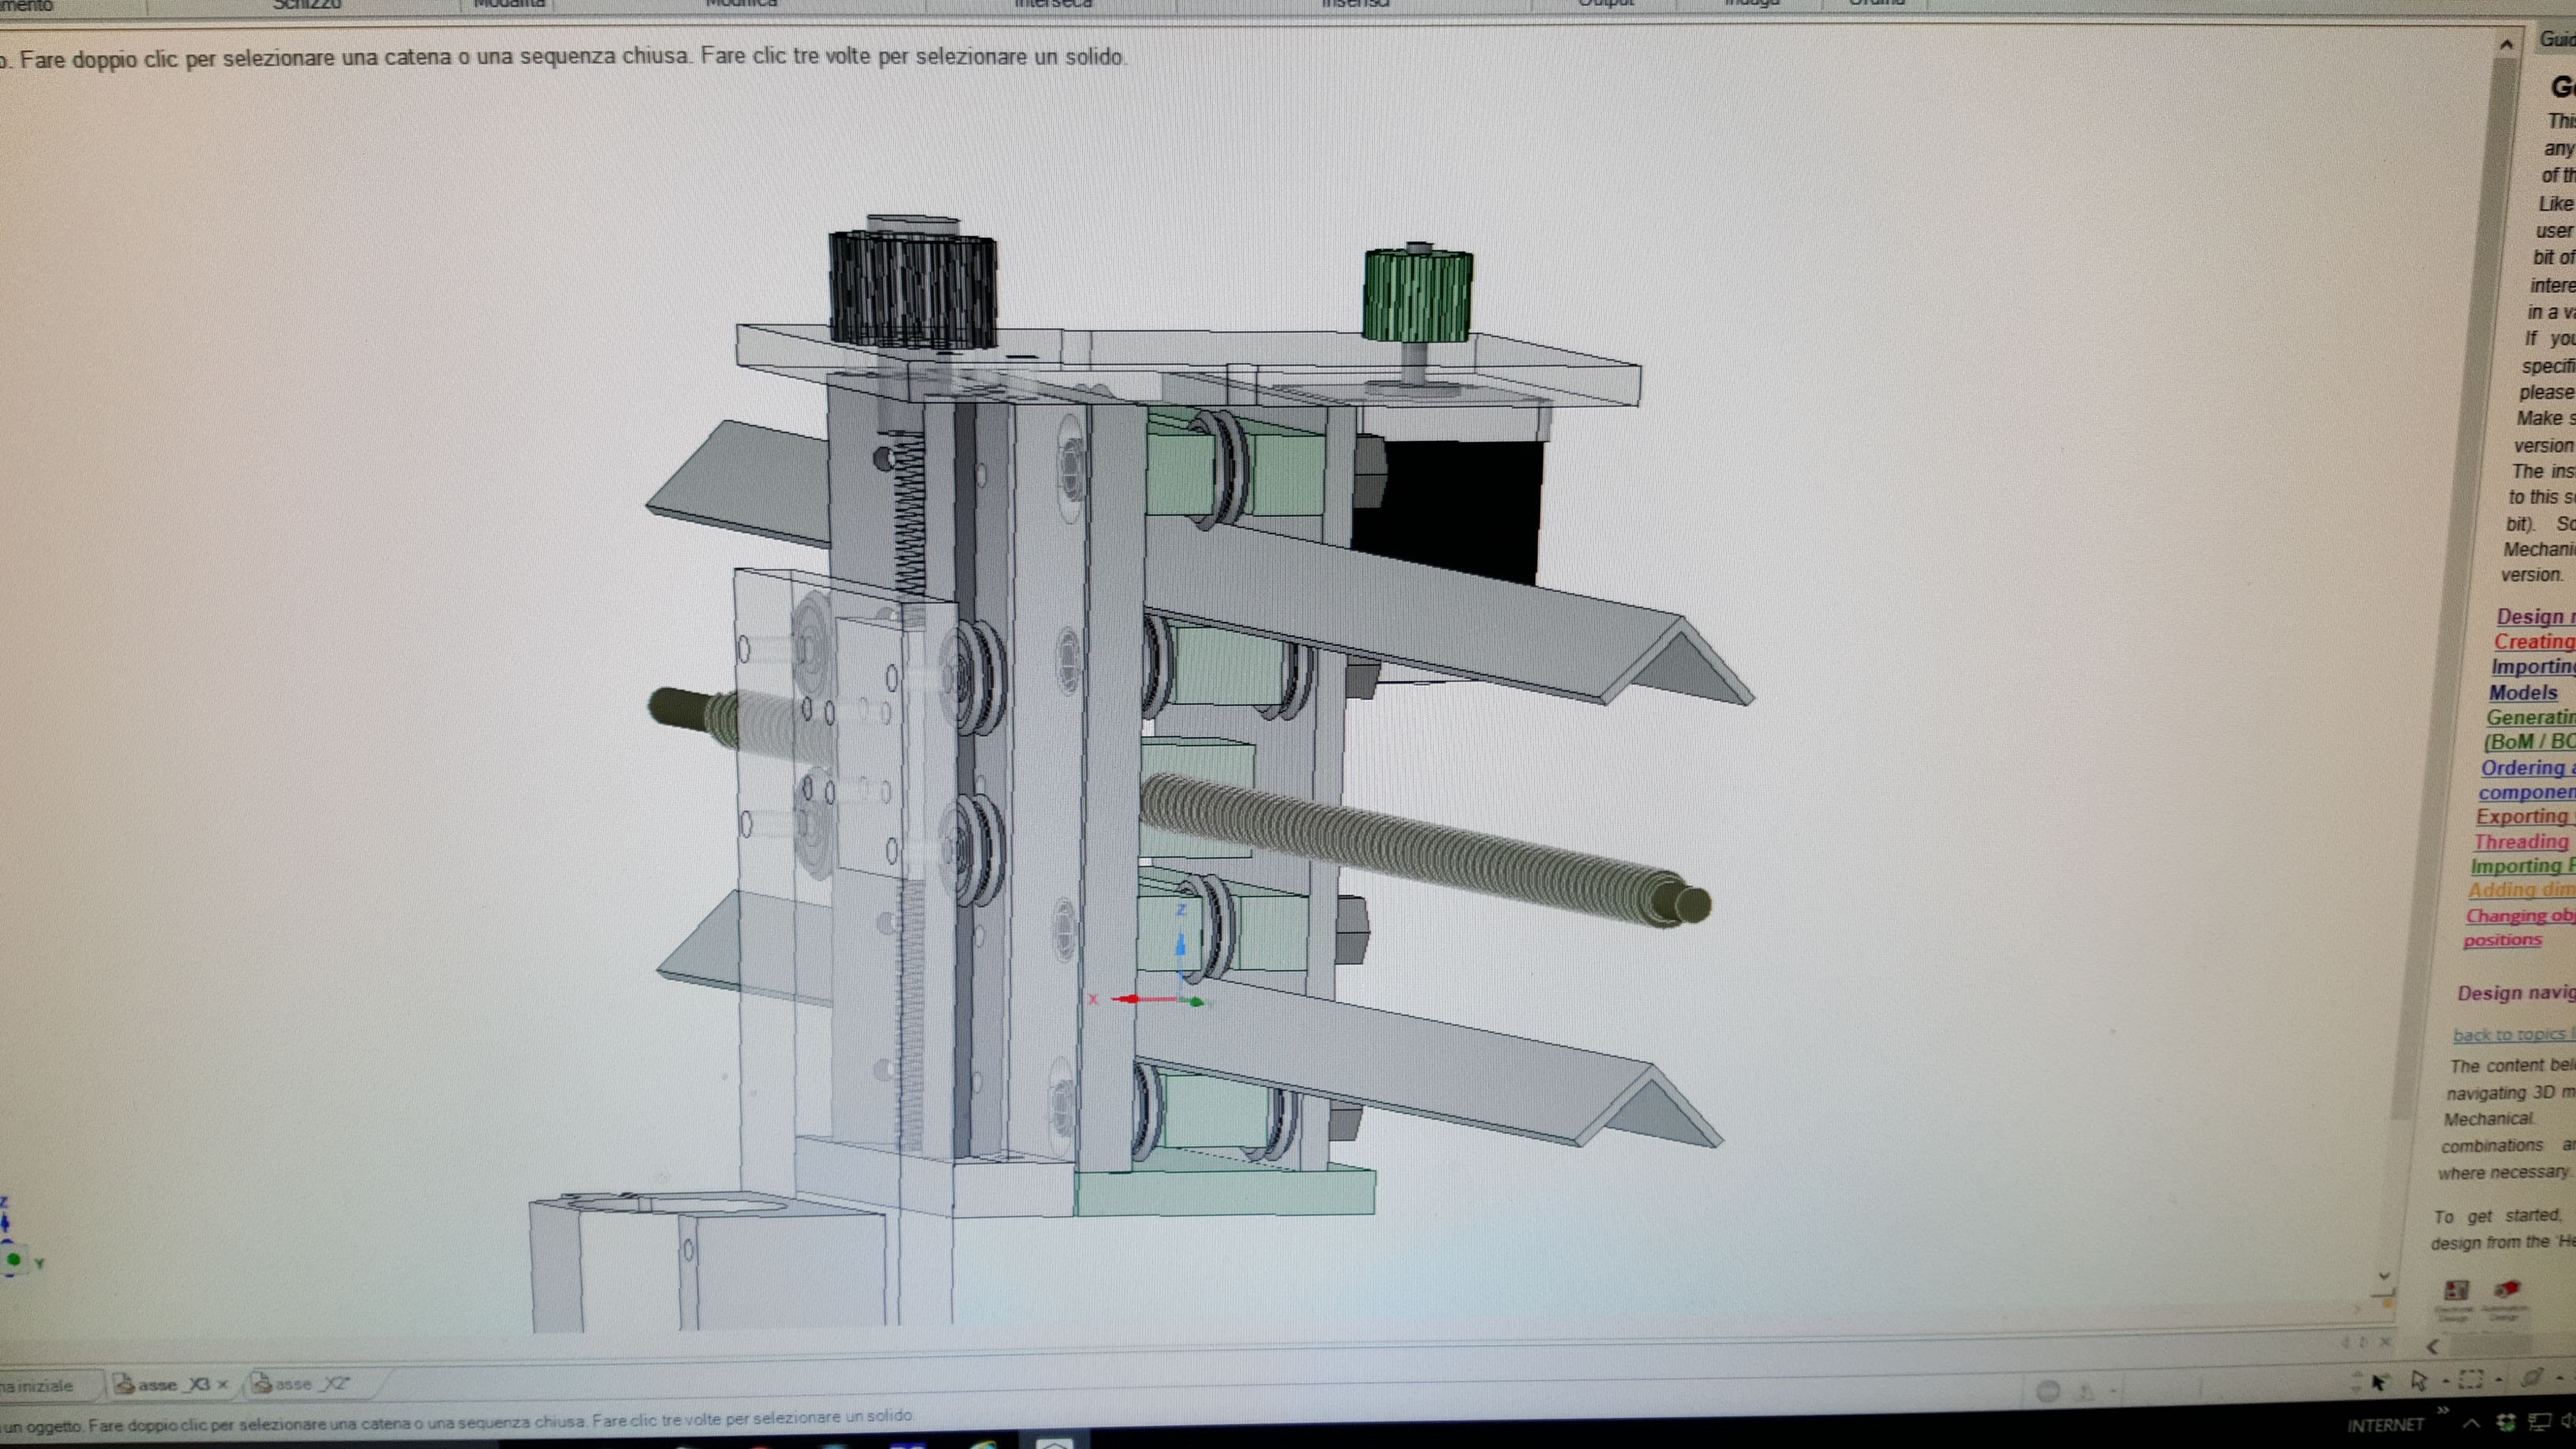Open the 'Creating' help topic link
2576x1449 pixels.
[x=2533, y=642]
